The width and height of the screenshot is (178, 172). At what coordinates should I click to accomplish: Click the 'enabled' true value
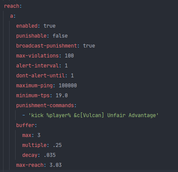[x=49, y=26]
